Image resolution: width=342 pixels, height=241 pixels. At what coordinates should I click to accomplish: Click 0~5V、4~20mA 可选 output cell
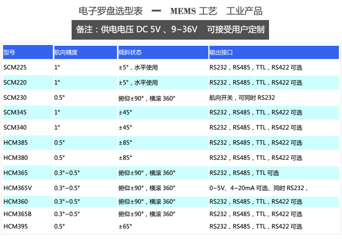click(259, 188)
